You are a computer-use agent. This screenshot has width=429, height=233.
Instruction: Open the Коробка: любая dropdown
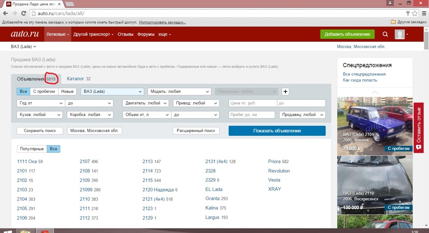90,115
